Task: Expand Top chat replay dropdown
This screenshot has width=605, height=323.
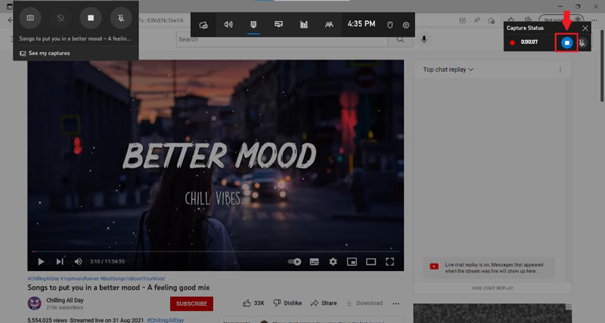Action: click(448, 69)
